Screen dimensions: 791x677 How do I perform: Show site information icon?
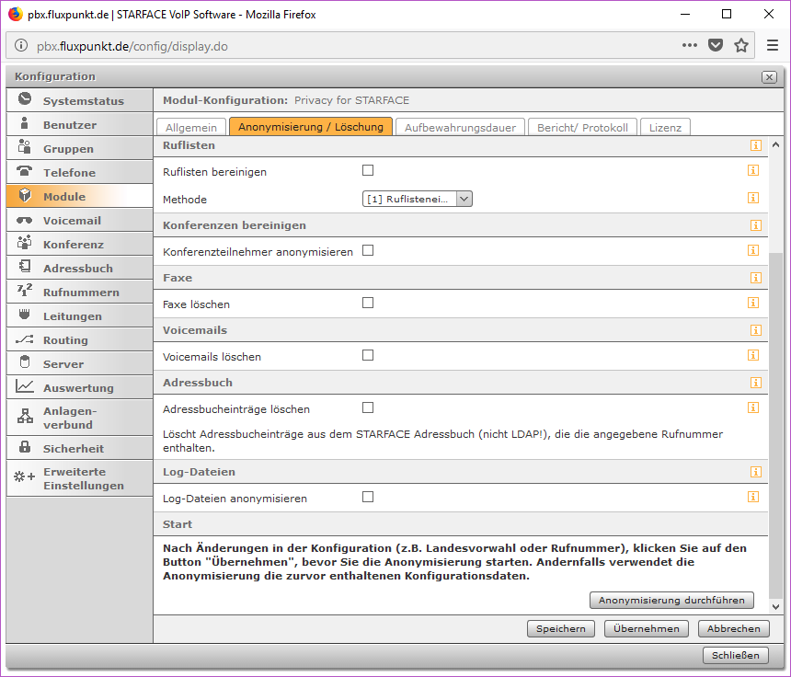20,45
